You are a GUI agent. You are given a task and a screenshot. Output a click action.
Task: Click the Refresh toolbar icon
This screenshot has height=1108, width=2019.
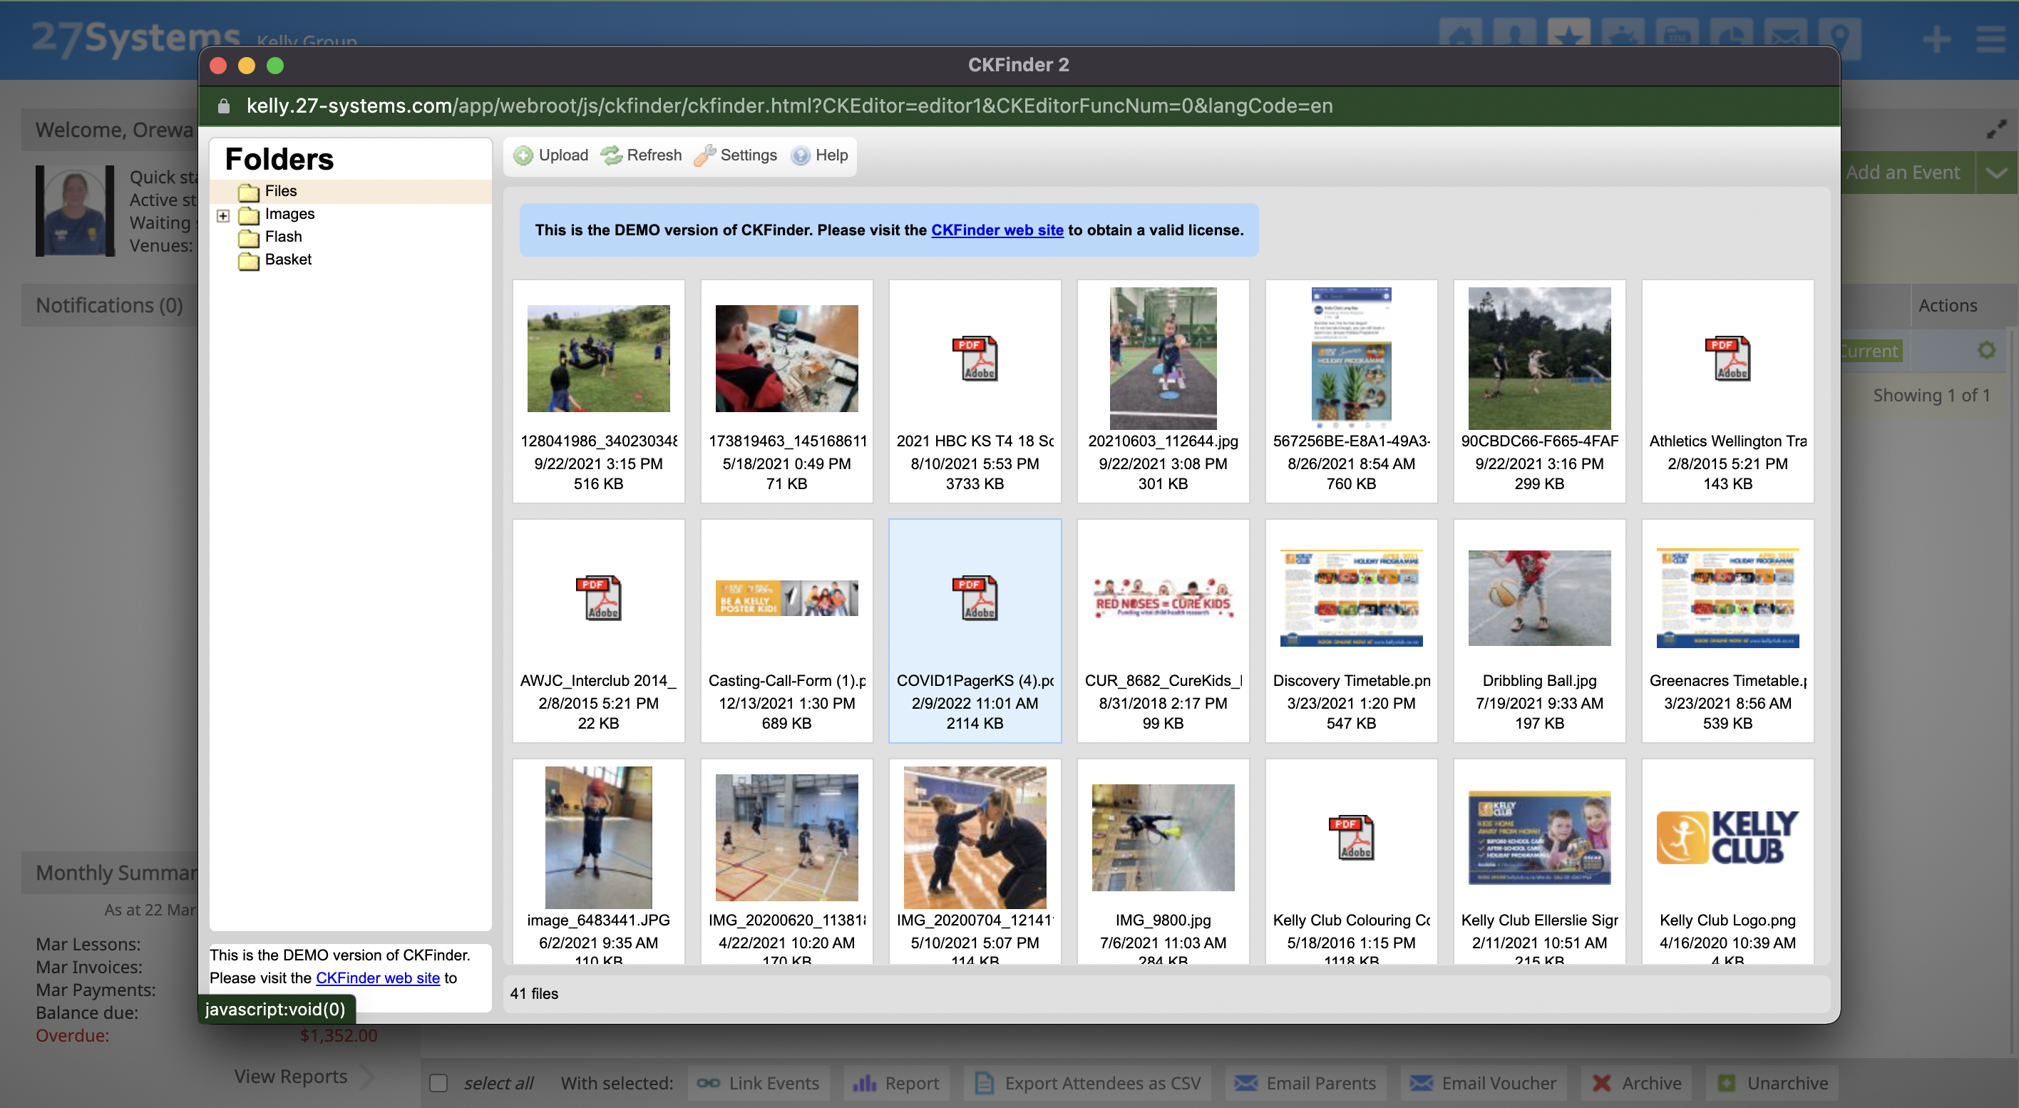612,155
